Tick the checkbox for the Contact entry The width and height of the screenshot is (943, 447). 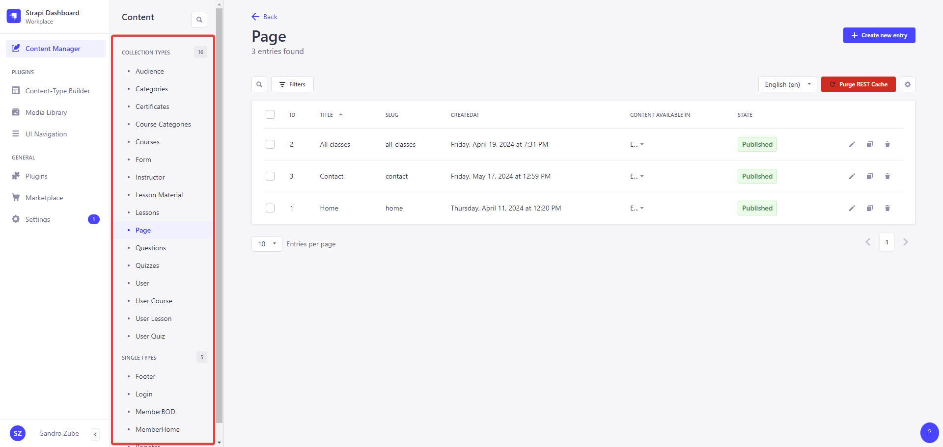coord(270,176)
